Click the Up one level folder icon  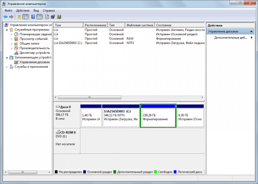pyautogui.click(x=19, y=17)
